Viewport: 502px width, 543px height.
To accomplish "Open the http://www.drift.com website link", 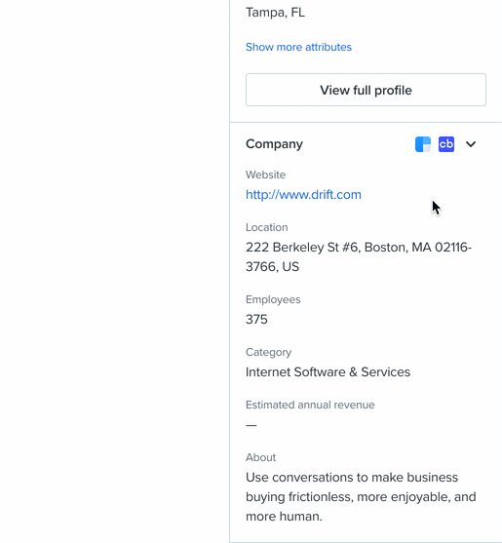I will 303,195.
